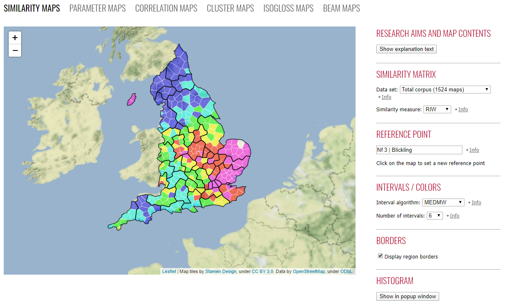
Task: Click the pink Isle of Man region
Action: [x=132, y=99]
